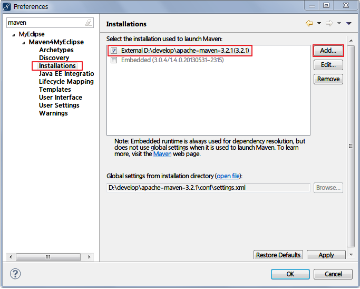The width and height of the screenshot is (360, 289).
Task: Toggle the Embedded installation checkbox
Action: [114, 60]
